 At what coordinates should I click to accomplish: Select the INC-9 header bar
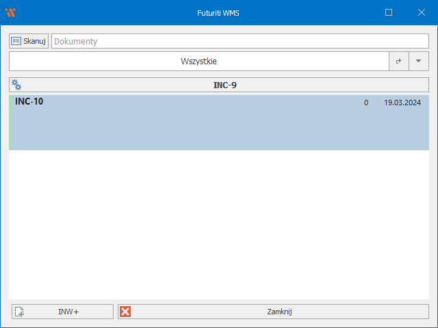225,85
